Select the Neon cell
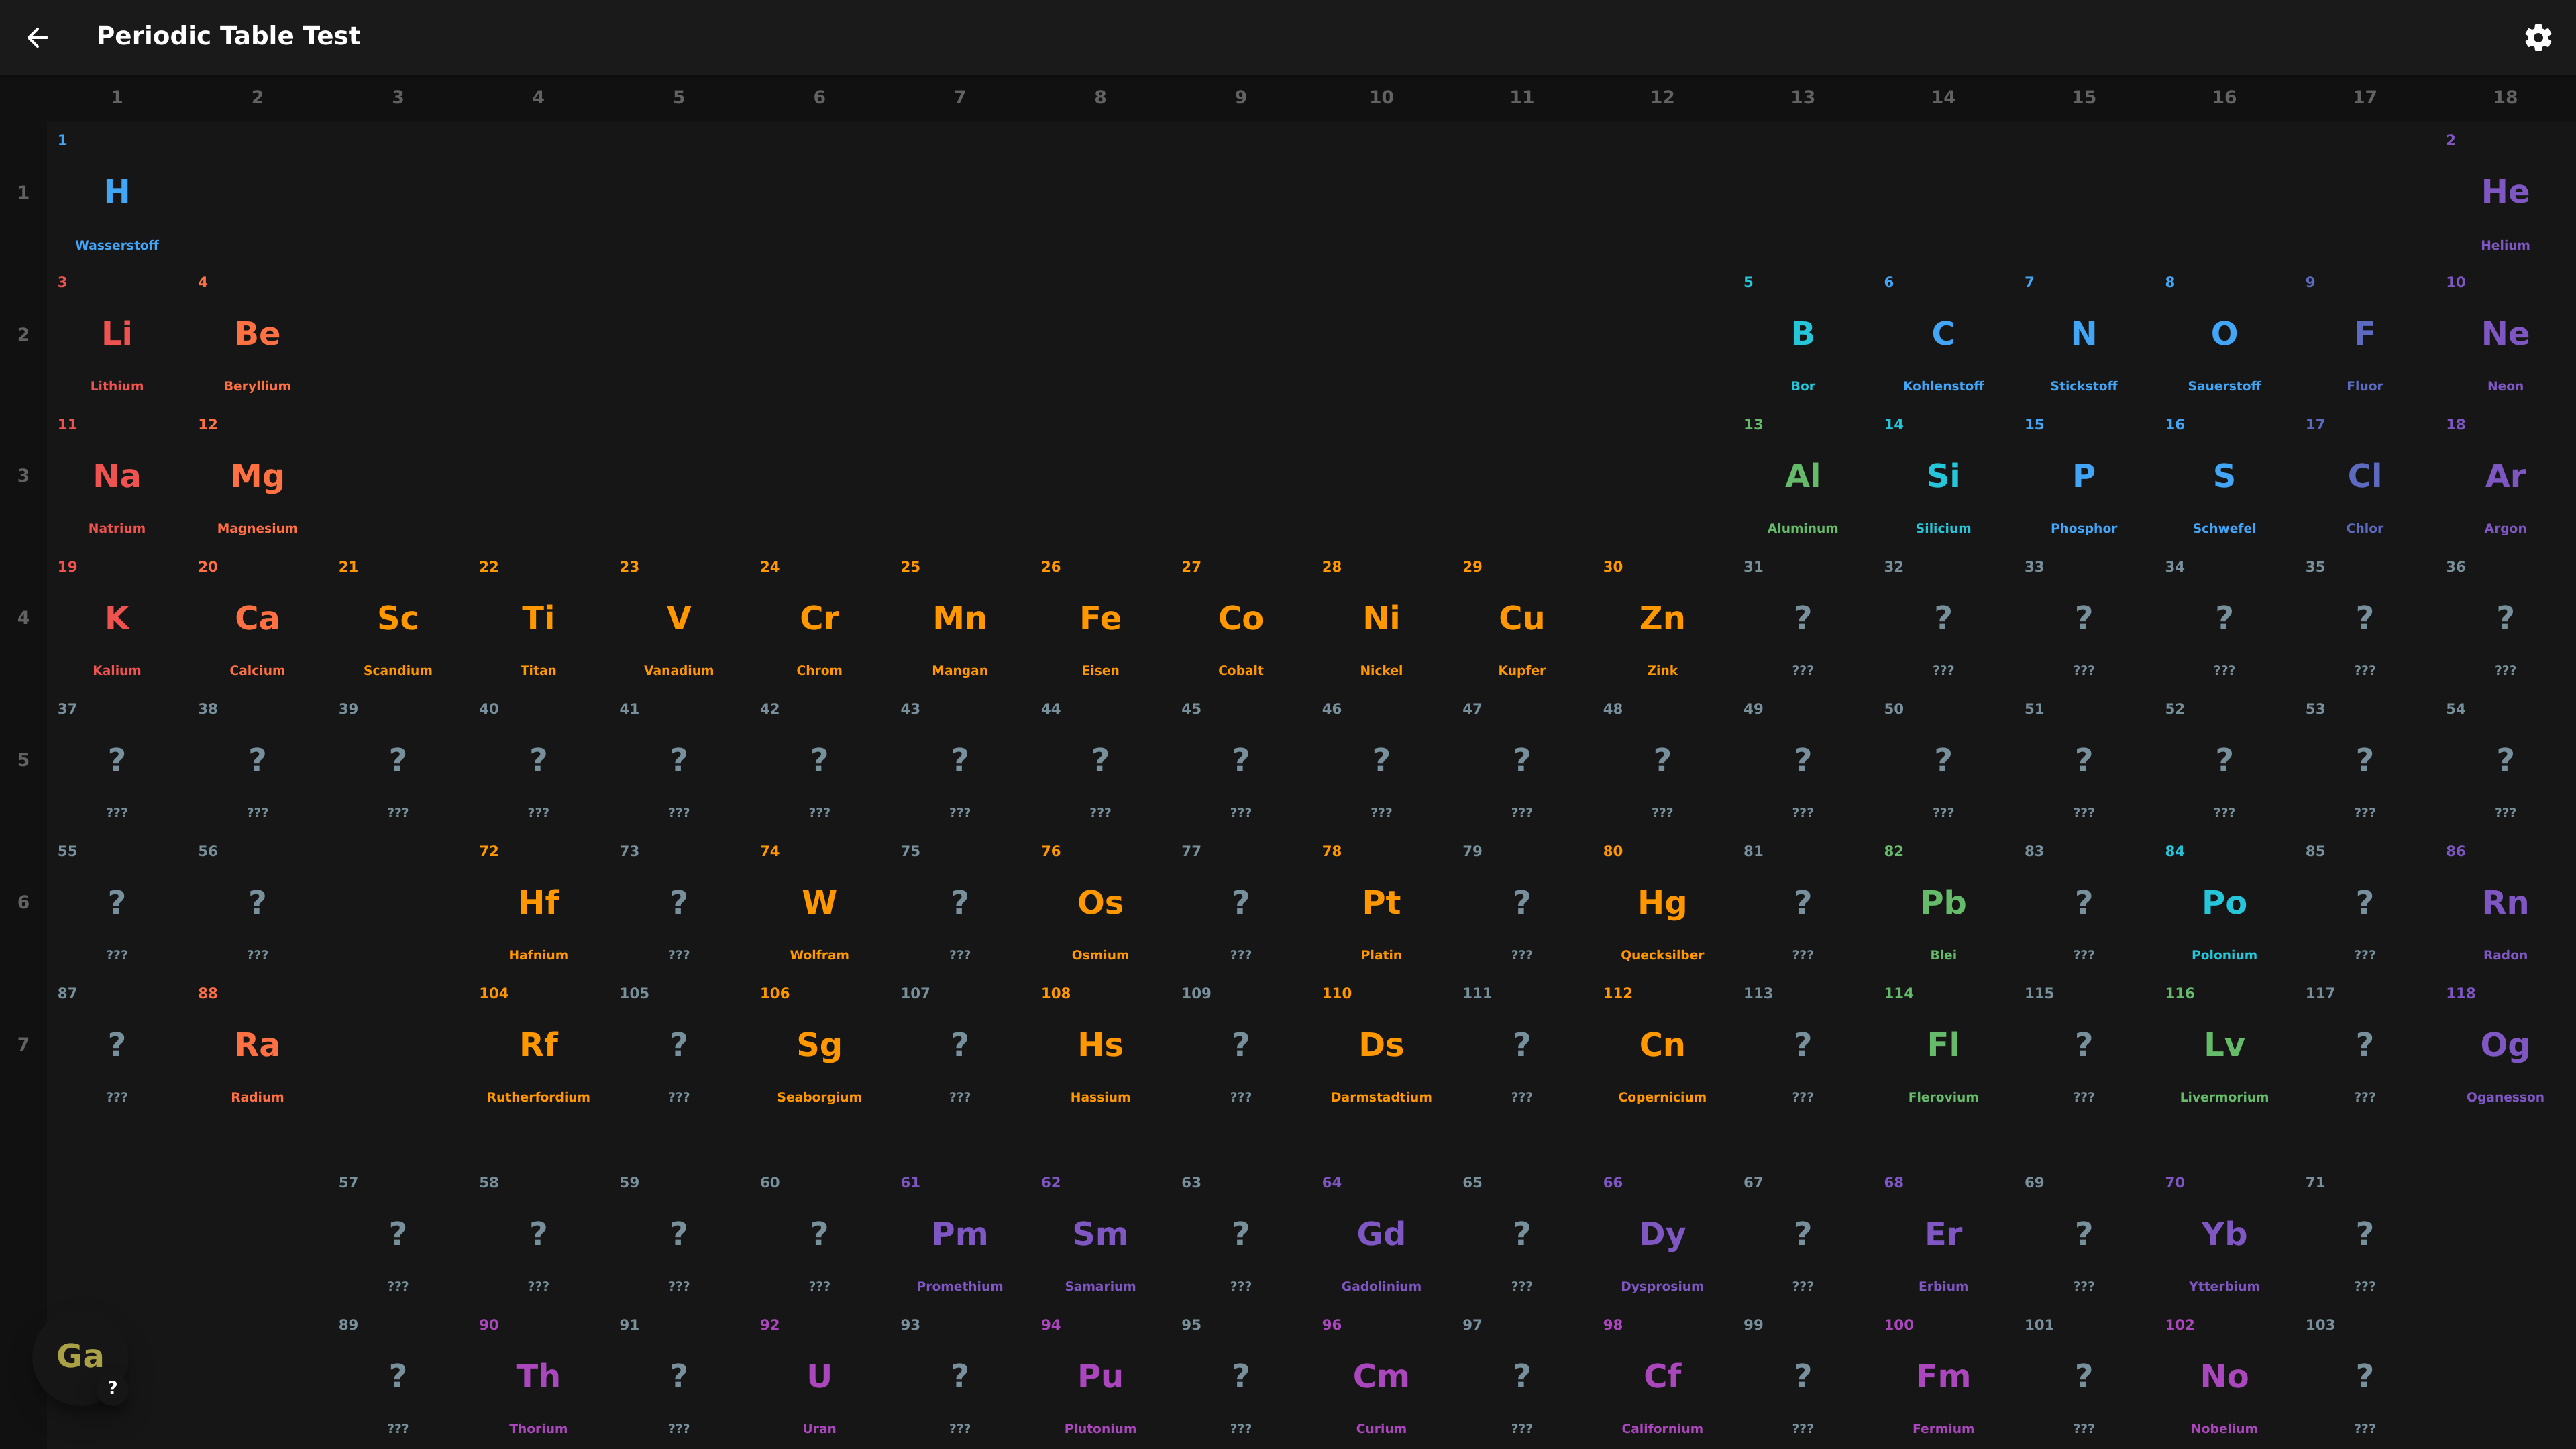2576x1449 pixels. pos(2505,335)
